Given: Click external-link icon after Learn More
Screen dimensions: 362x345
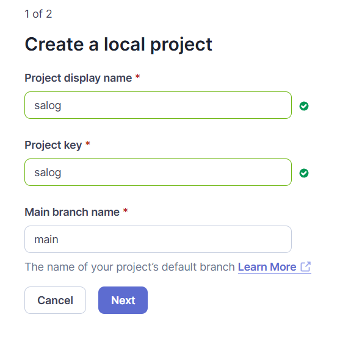Looking at the screenshot, I should [x=306, y=266].
